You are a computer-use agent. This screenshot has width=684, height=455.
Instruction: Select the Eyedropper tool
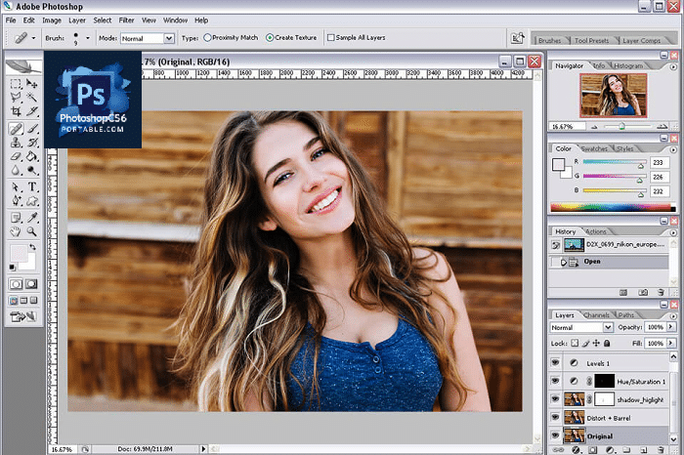pos(31,218)
